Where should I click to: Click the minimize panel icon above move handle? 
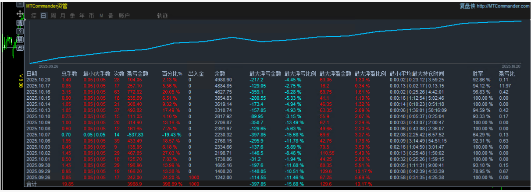[x=20, y=5]
